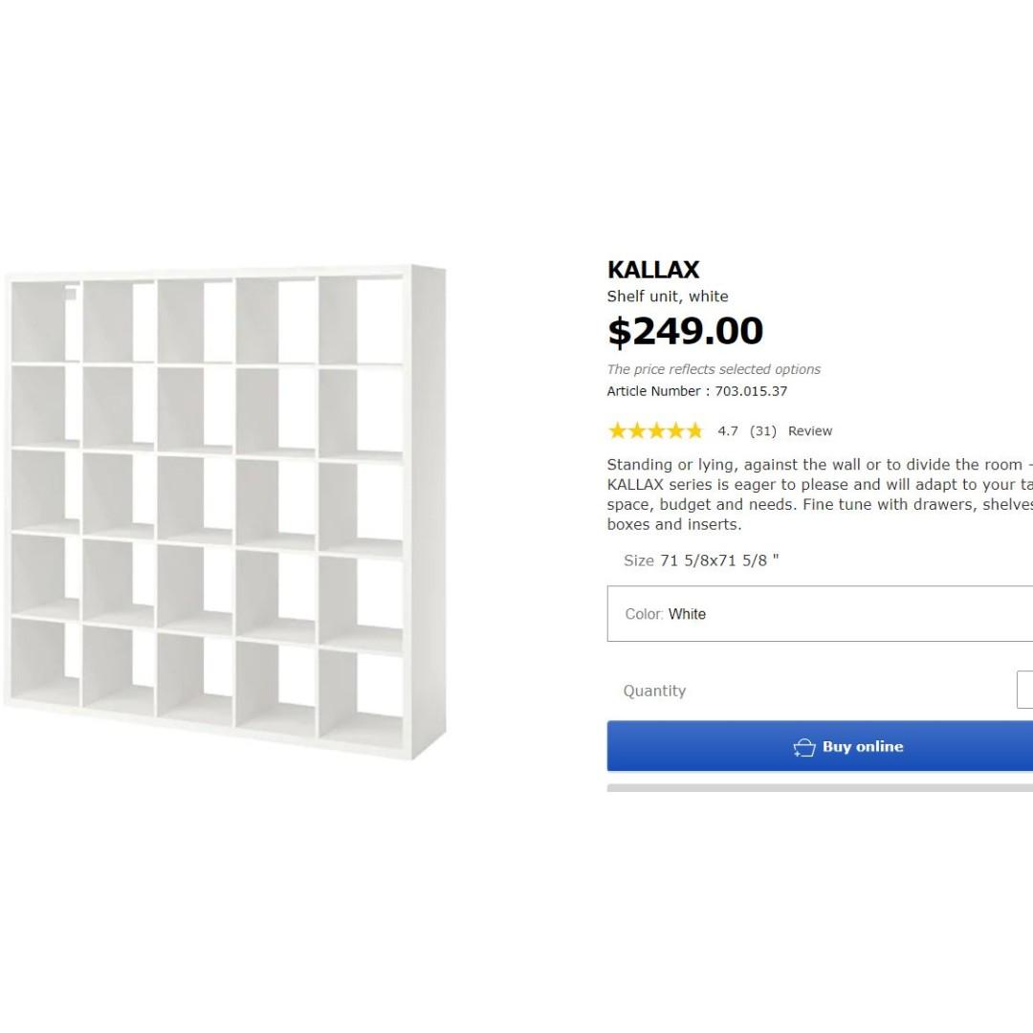Screen dimensions: 1033x1033
Task: Click the shopping cart icon on Buy online
Action: [x=803, y=747]
